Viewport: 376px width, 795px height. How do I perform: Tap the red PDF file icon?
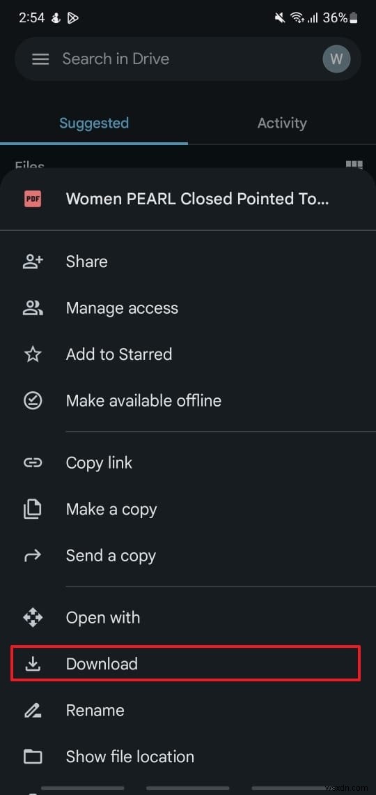coord(33,199)
